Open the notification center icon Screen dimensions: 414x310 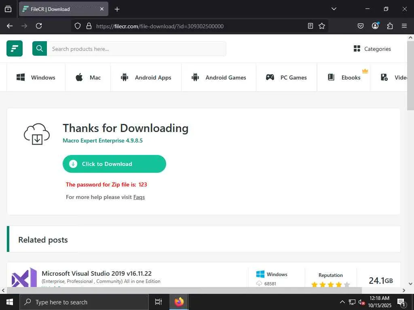point(401,302)
